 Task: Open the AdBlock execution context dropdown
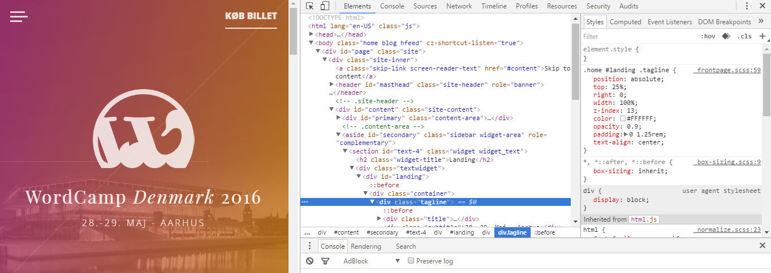pos(371,261)
